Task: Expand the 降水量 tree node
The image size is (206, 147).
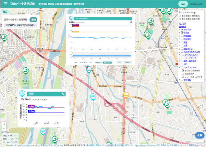Action: 180,32
